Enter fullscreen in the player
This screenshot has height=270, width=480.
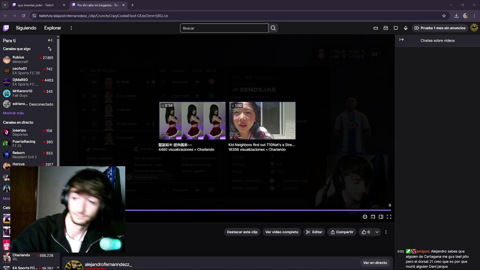tap(389, 217)
